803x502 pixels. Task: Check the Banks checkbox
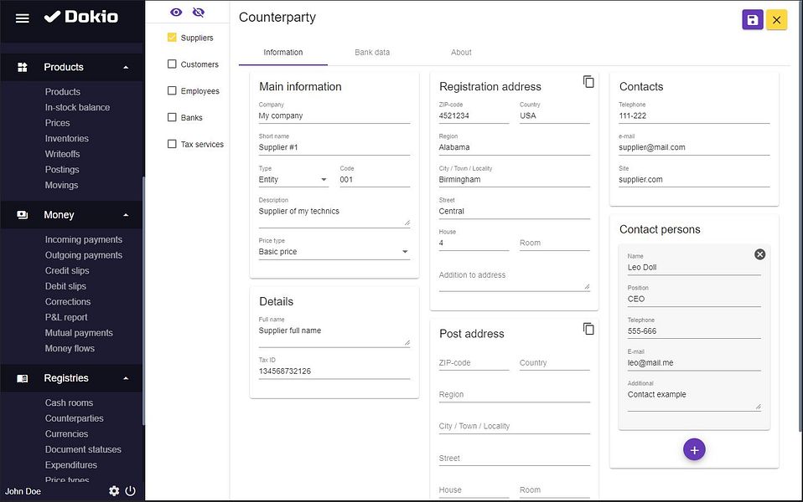pos(172,117)
